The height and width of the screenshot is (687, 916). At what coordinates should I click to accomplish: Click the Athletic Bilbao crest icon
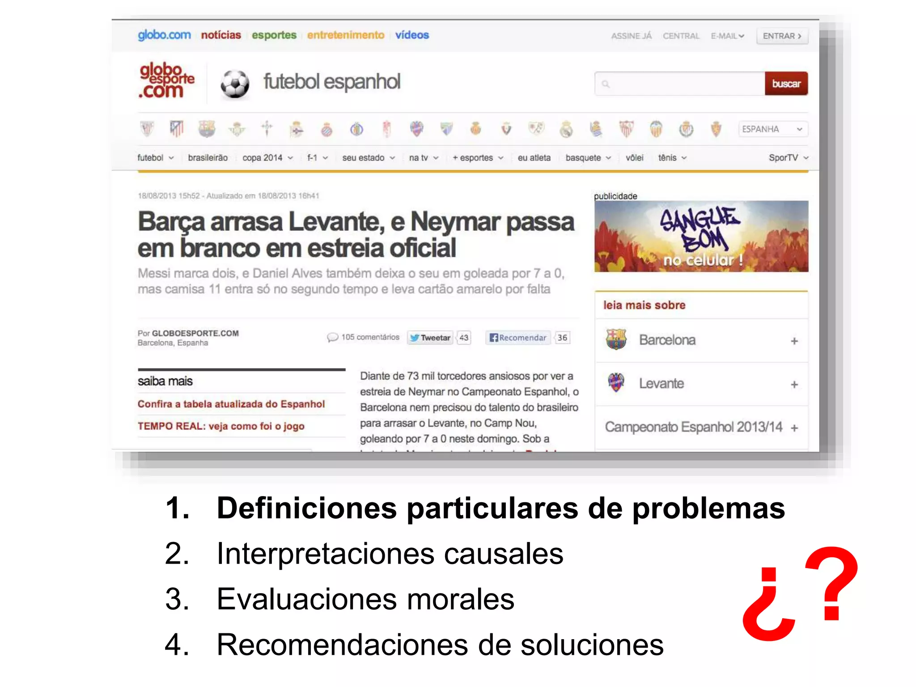click(147, 129)
